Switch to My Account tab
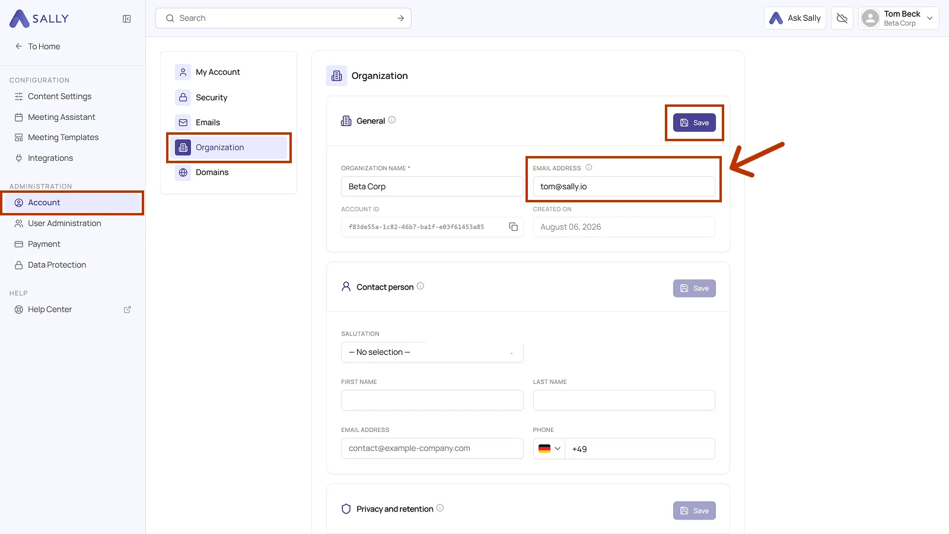949x534 pixels. point(228,72)
